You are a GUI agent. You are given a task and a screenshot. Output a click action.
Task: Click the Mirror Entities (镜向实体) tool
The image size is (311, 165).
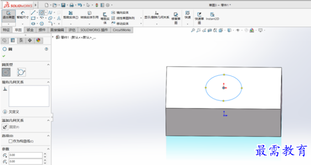click(120, 13)
